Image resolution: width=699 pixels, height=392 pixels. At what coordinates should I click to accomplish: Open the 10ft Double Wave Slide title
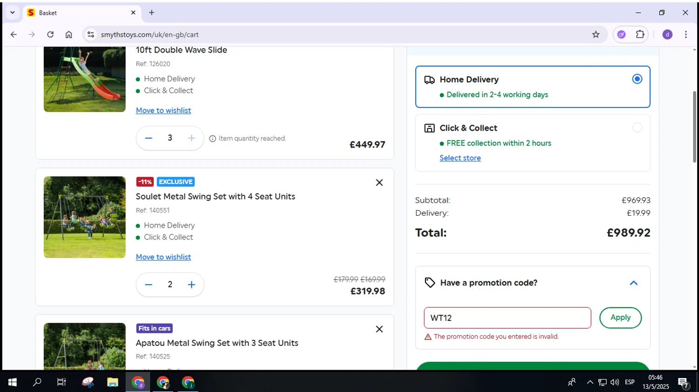(181, 50)
